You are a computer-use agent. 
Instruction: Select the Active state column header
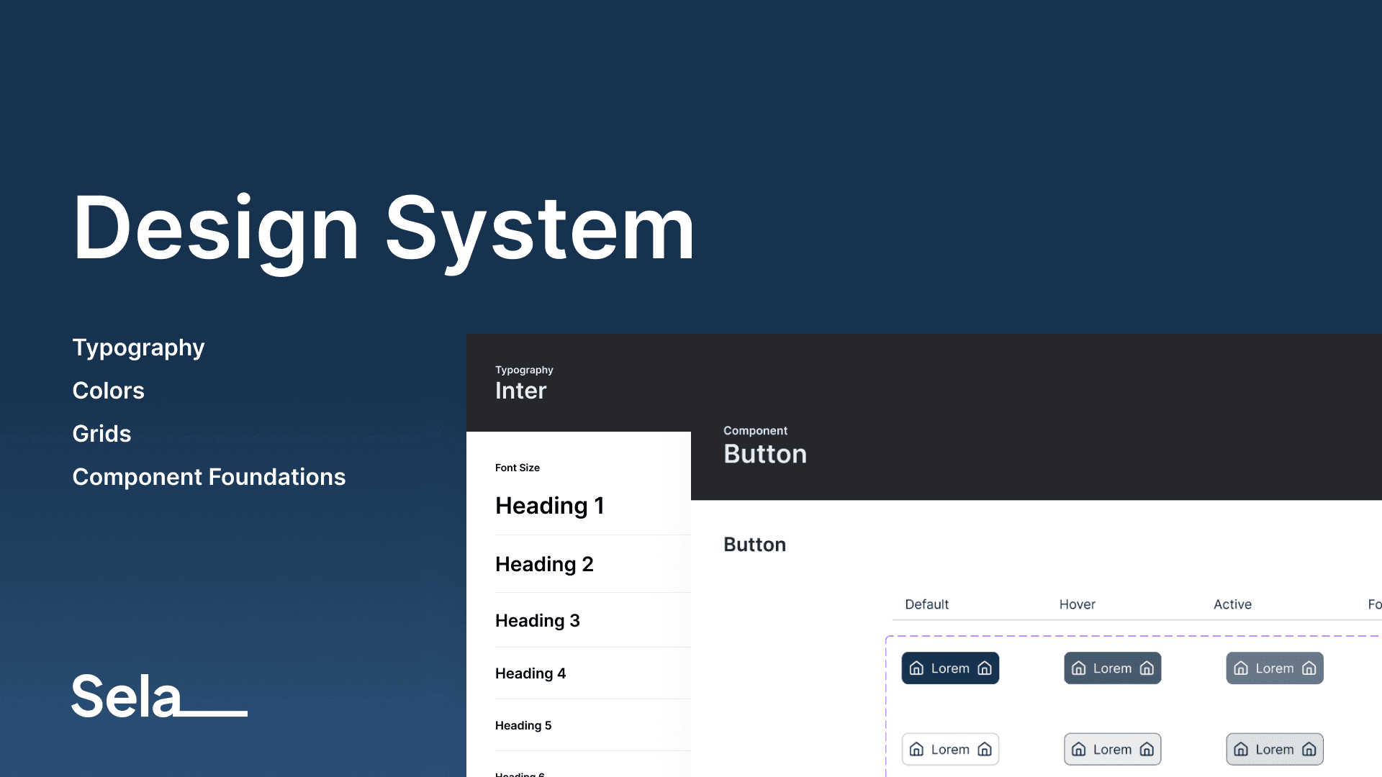click(x=1232, y=604)
